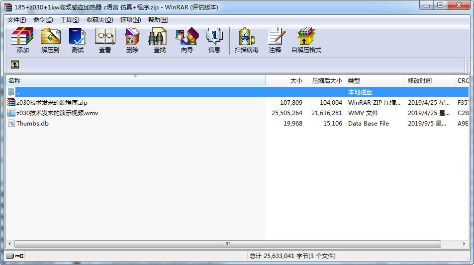Close the WinRAR window

(458, 5)
